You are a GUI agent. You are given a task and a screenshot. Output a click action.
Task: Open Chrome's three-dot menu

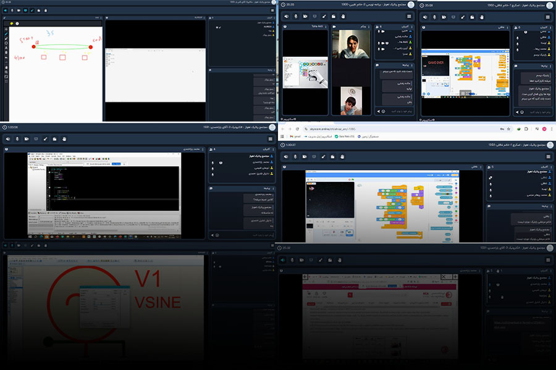tap(552, 129)
